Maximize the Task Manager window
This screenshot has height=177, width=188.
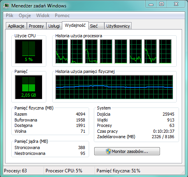162,4
